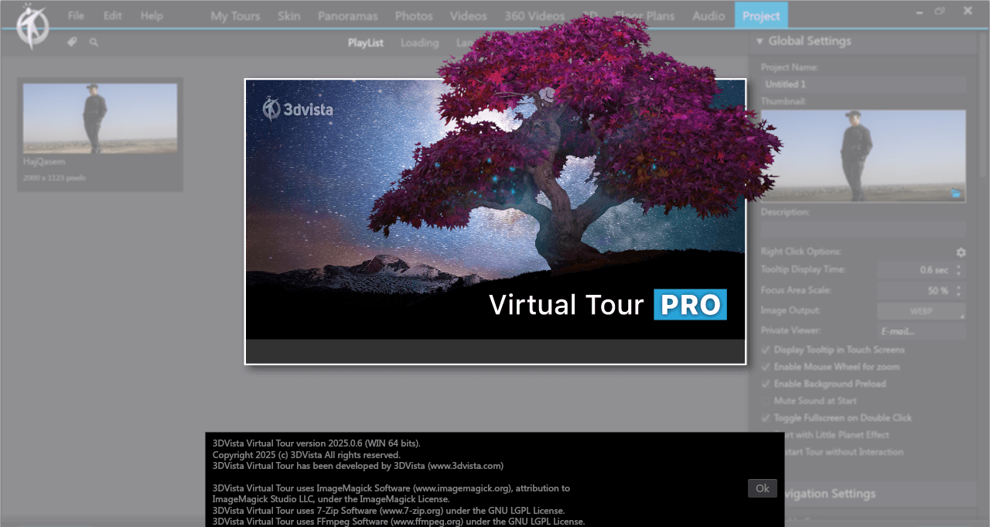The height and width of the screenshot is (527, 990).
Task: Click the search magnifier icon
Action: click(x=94, y=43)
